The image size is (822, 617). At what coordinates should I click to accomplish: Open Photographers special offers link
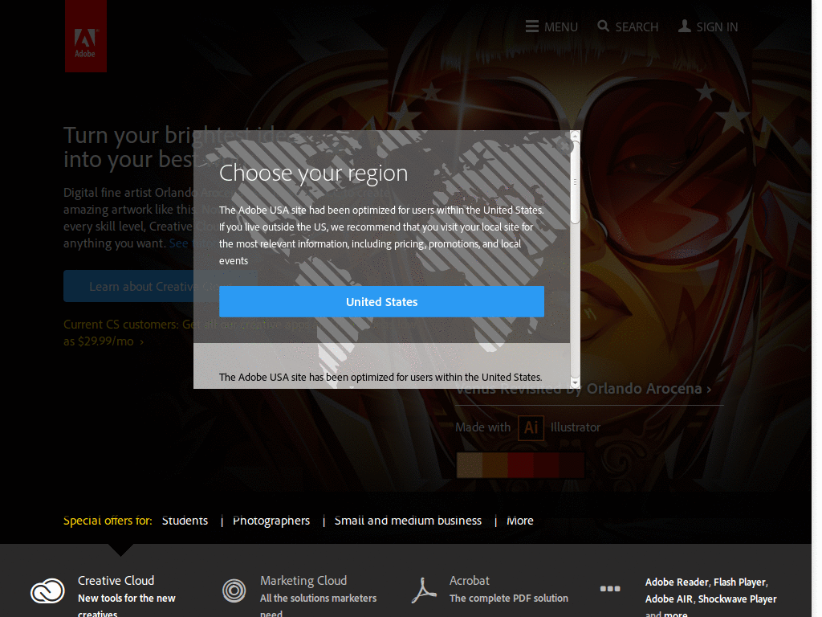click(x=271, y=521)
